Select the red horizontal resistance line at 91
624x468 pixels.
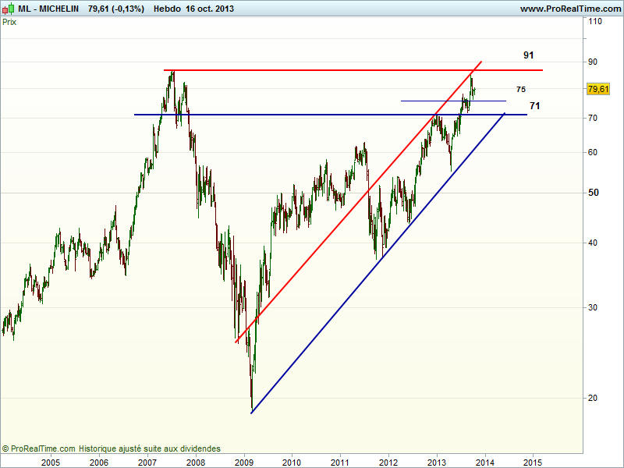pyautogui.click(x=312, y=70)
